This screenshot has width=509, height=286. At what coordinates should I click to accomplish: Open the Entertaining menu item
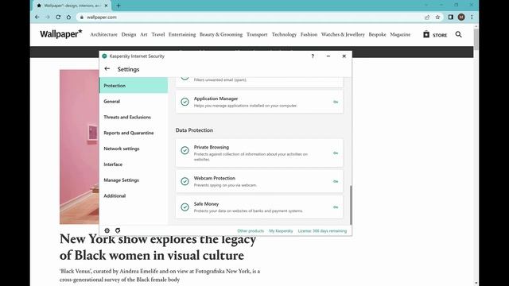point(182,34)
